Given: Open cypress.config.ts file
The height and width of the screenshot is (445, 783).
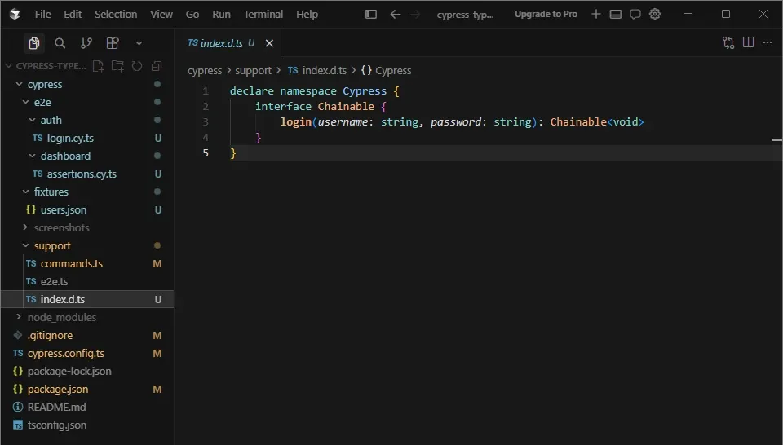Looking at the screenshot, I should pos(87,353).
